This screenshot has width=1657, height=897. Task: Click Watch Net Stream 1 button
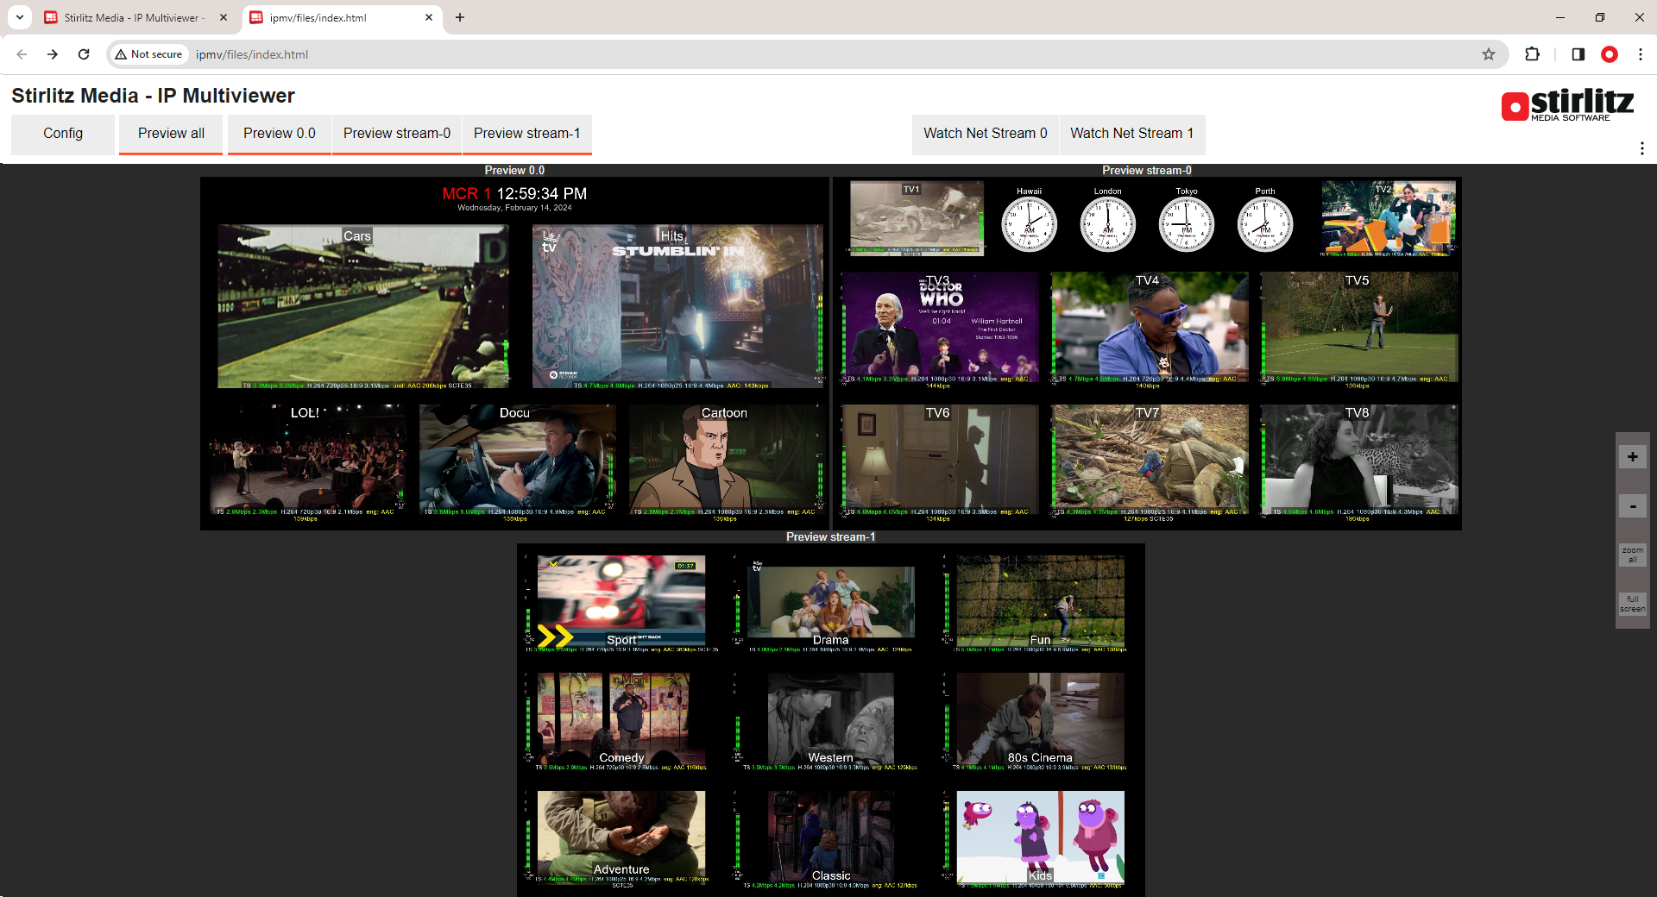1132,134
